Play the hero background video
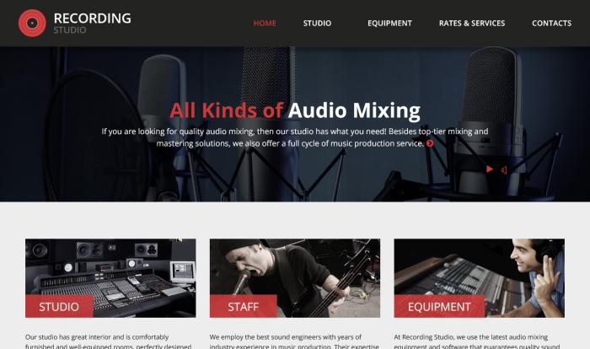590x349 pixels. (490, 169)
